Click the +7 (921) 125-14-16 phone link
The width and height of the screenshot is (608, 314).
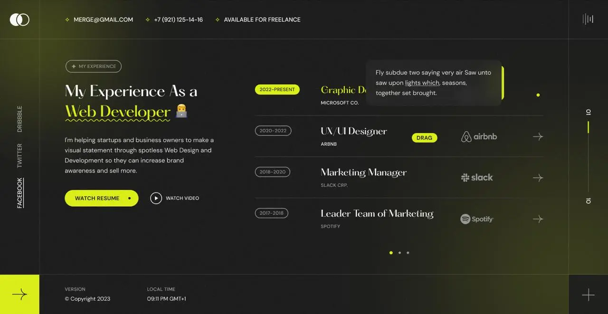pos(178,19)
